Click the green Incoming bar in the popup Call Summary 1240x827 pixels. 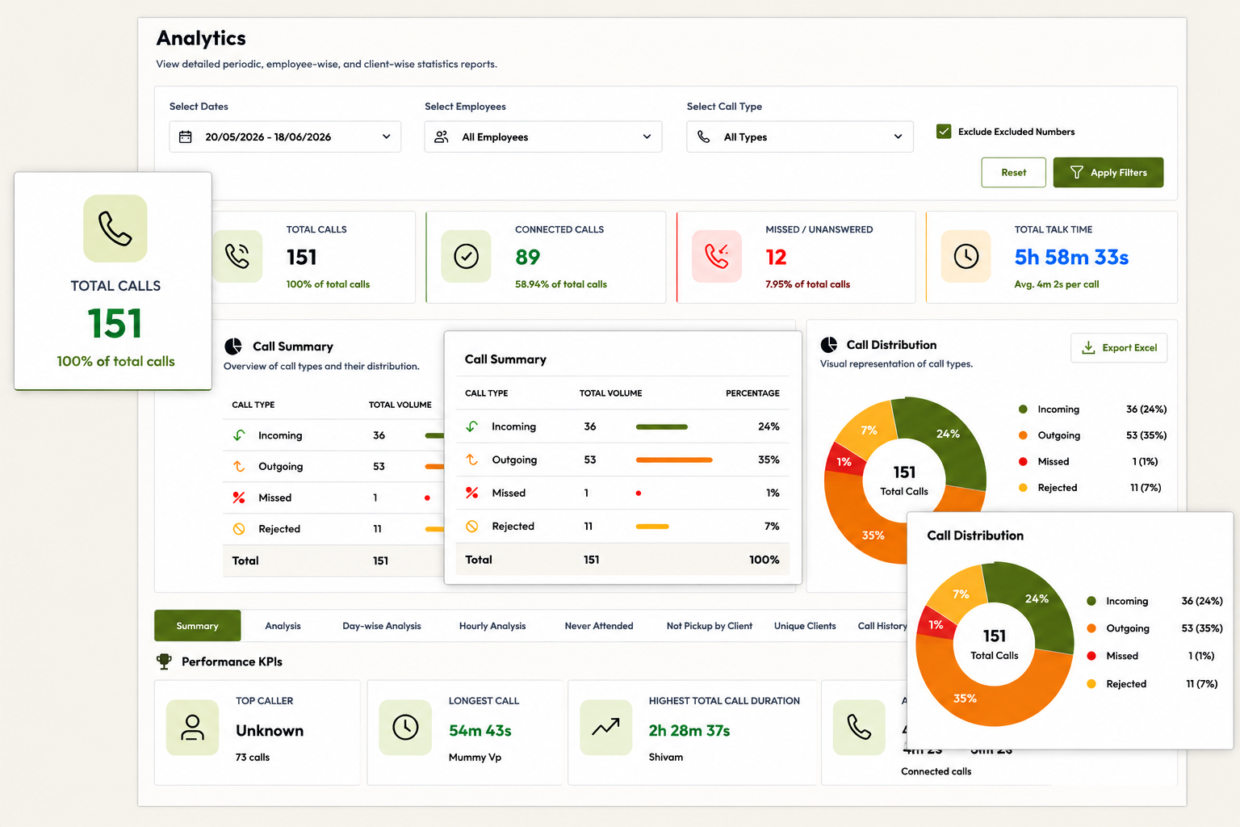click(662, 426)
